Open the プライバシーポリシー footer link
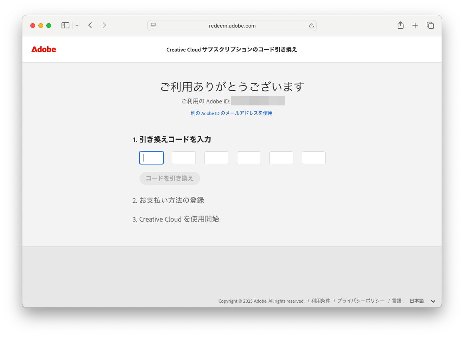 coord(361,301)
